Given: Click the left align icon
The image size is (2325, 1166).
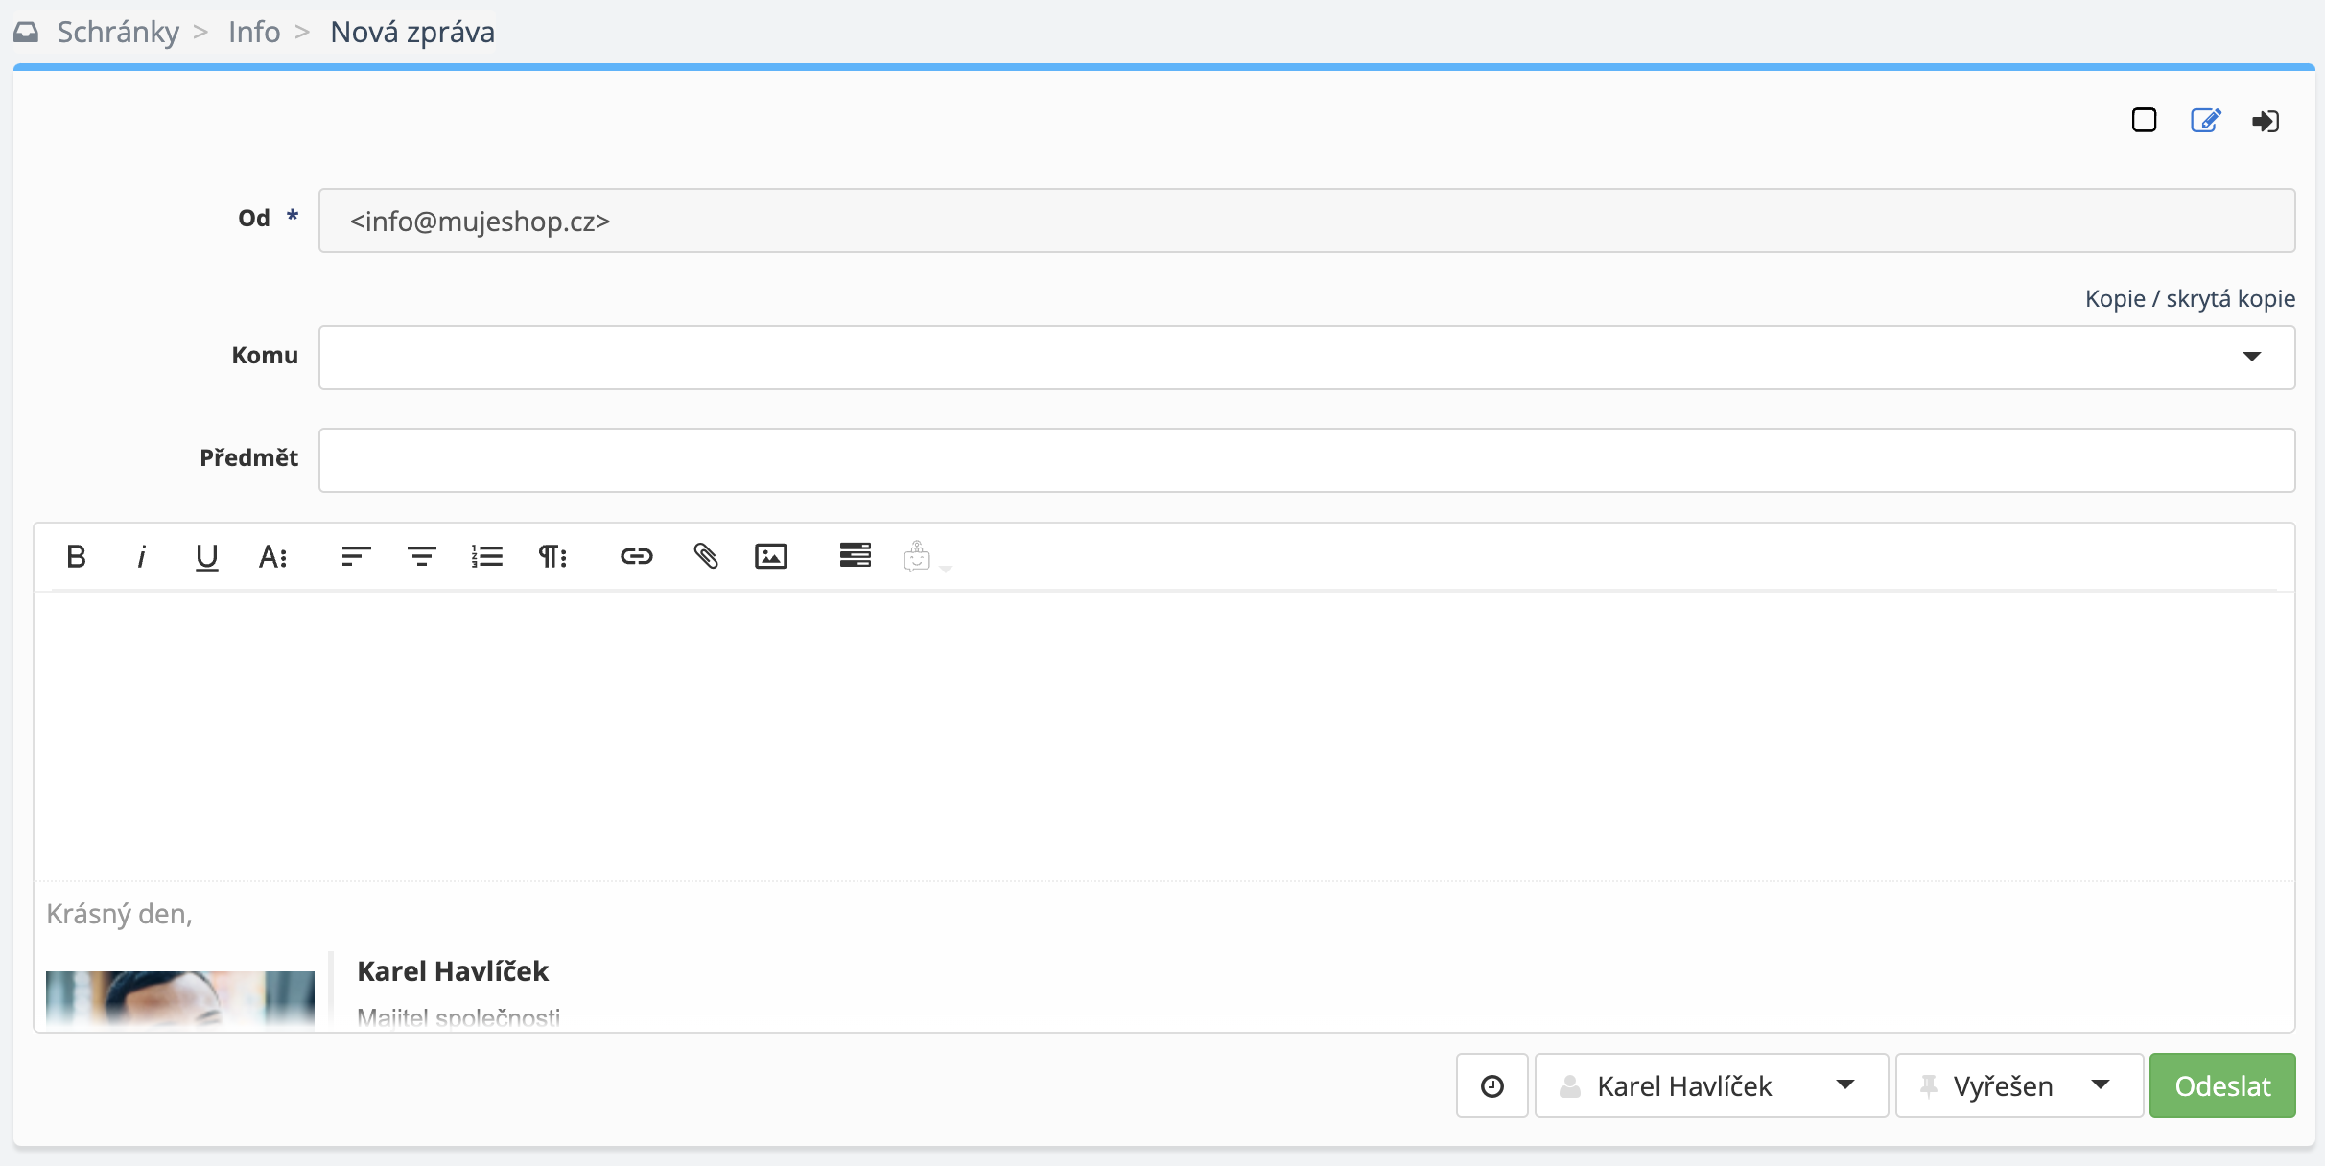Looking at the screenshot, I should [x=356, y=556].
